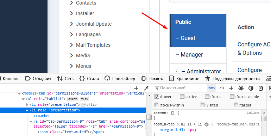Screen dimensions: 271x136
Task: Enable the :focus-visible pseudo-class checkbox
Action: [232, 97]
